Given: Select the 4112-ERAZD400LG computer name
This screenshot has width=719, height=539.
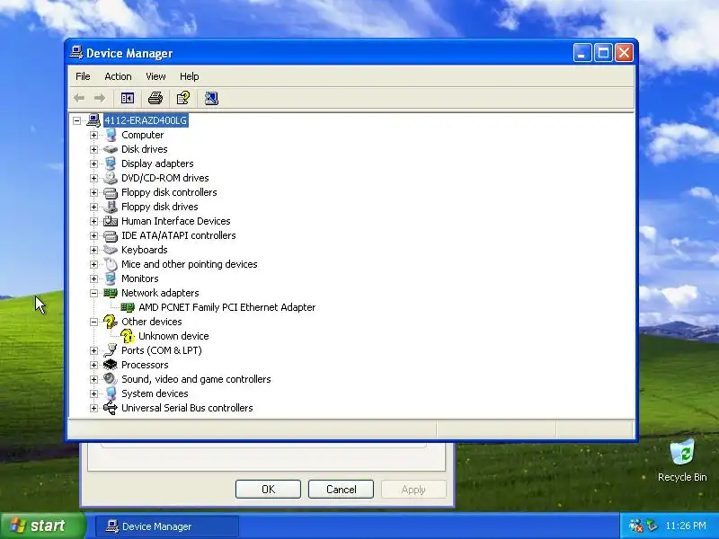Looking at the screenshot, I should point(146,120).
